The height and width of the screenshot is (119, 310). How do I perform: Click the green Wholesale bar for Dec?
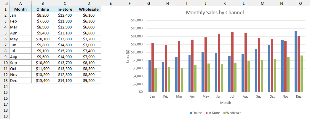pos(301,74)
